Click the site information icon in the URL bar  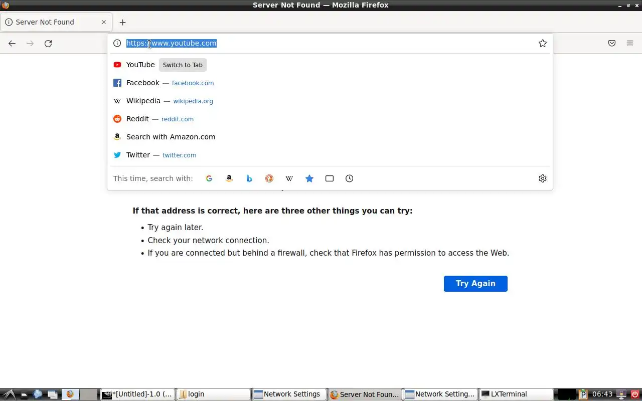pyautogui.click(x=117, y=43)
